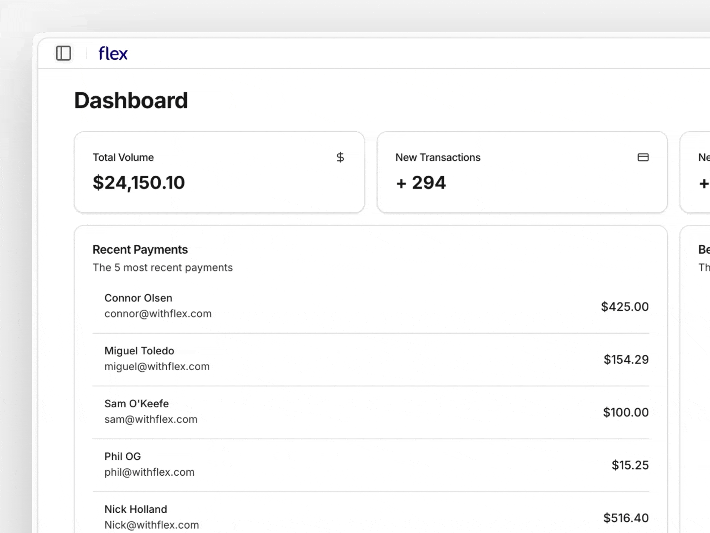
Task: Open the New Transactions card
Action: point(522,172)
